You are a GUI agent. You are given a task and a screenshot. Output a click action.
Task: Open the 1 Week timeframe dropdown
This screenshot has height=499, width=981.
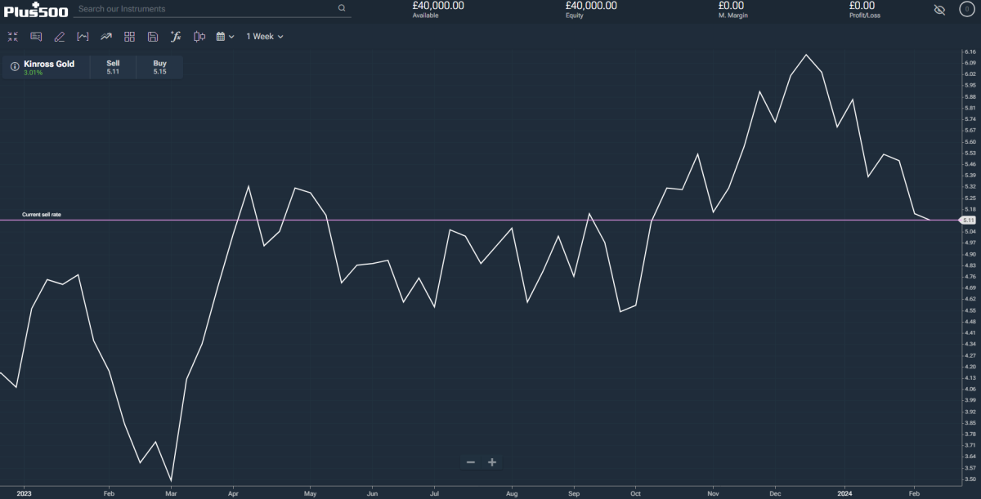coord(265,37)
